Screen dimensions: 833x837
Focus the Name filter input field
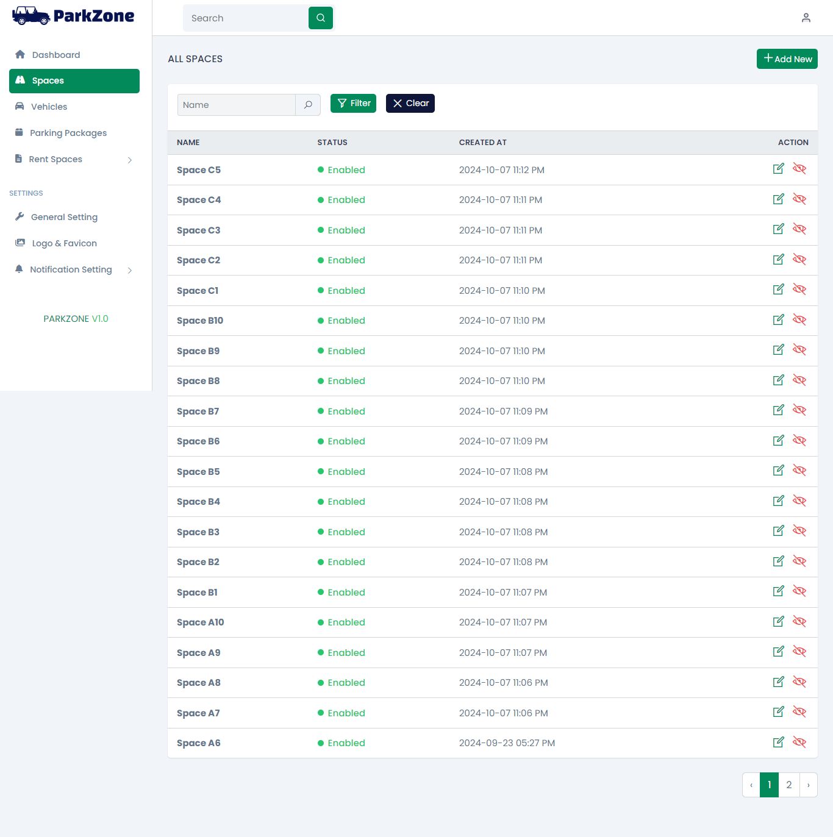pos(237,105)
